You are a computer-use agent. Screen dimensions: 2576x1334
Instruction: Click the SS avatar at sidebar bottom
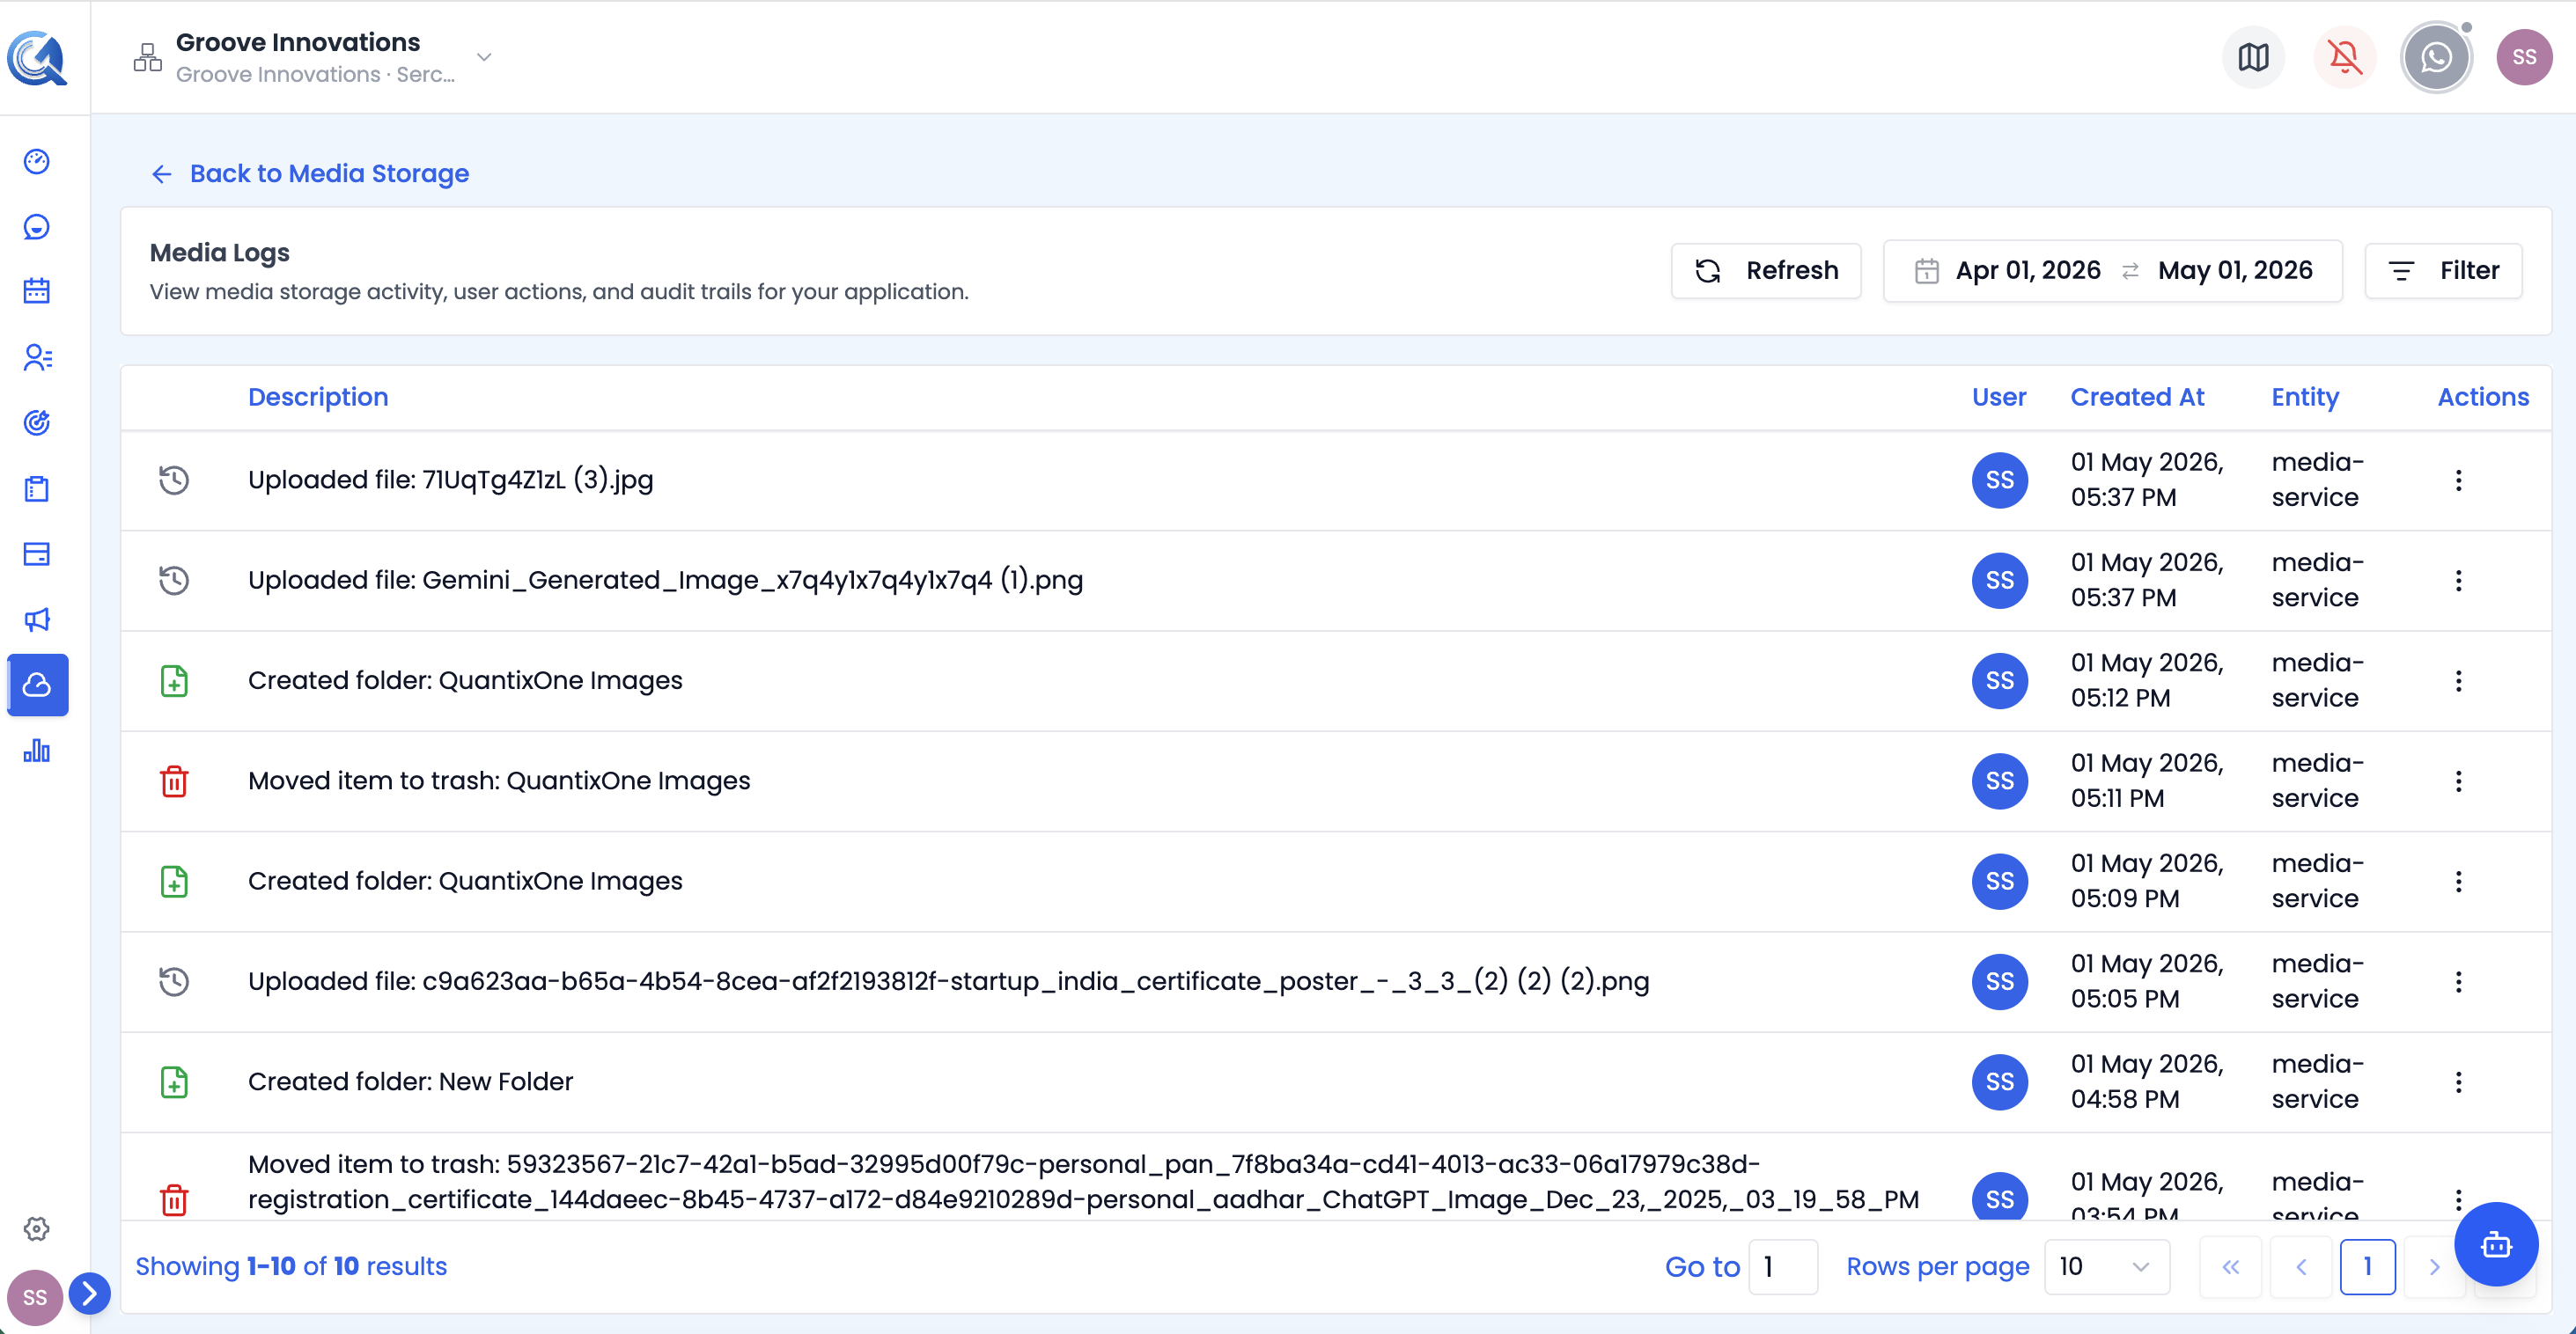tap(35, 1297)
